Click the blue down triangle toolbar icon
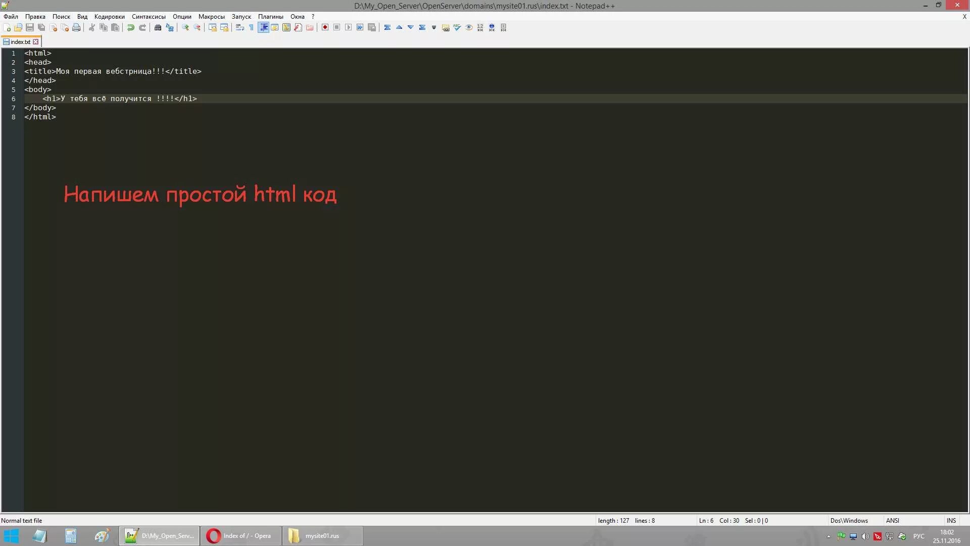 411,27
